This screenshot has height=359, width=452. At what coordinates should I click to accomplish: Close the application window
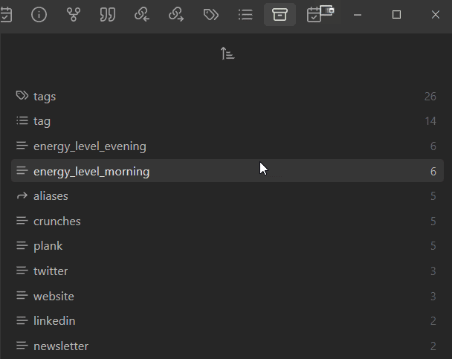(436, 14)
